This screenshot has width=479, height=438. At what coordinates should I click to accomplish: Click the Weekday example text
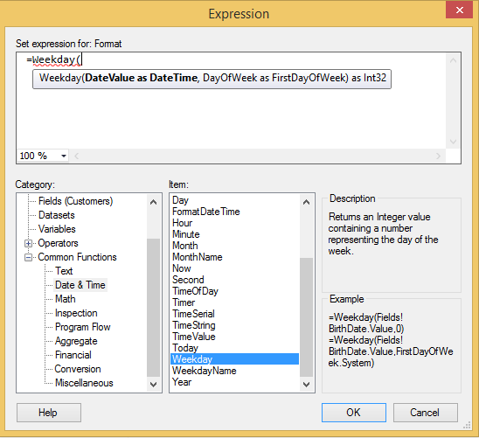point(391,340)
